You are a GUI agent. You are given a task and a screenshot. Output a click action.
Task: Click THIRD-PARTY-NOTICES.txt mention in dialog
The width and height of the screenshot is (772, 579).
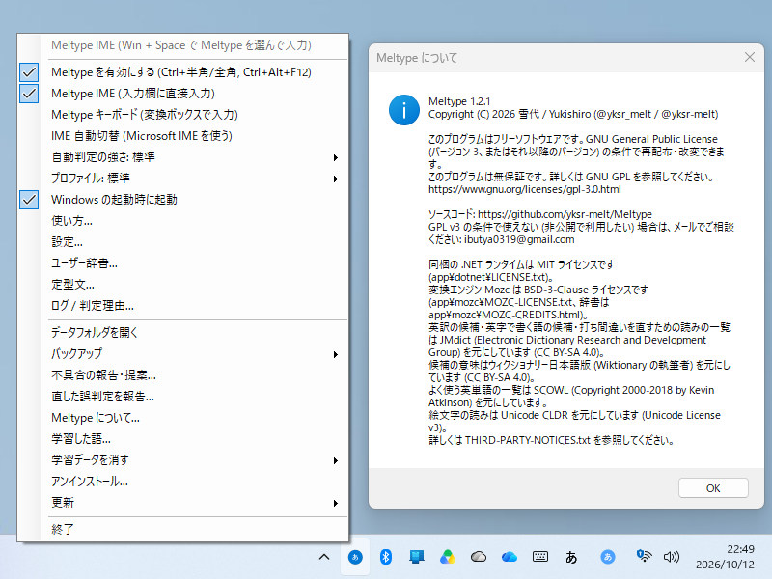click(x=527, y=440)
